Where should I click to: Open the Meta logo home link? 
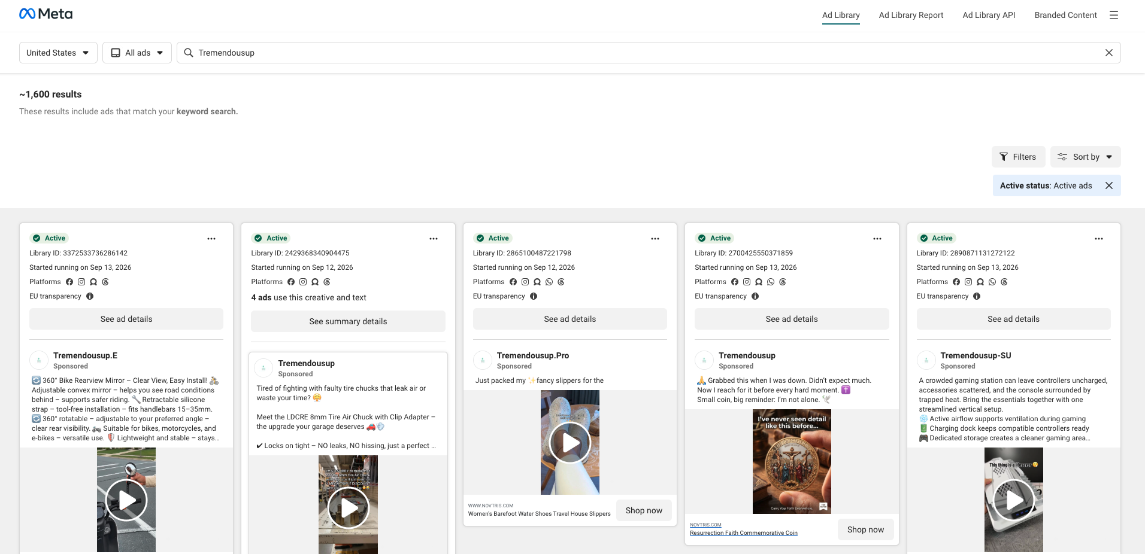pos(46,14)
